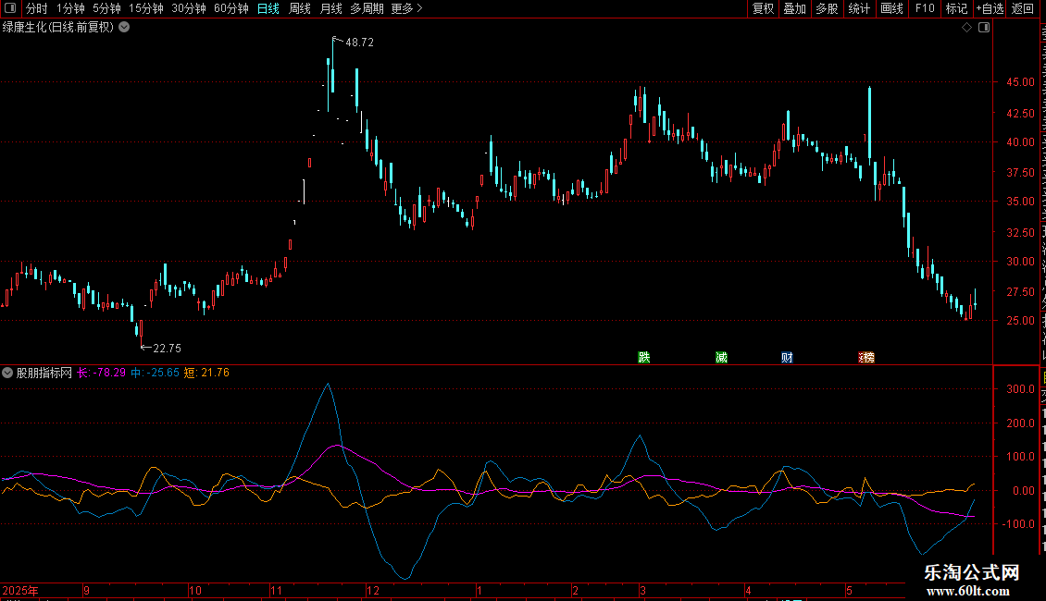
Task: Switch to 分时 intraday view
Action: click(37, 8)
